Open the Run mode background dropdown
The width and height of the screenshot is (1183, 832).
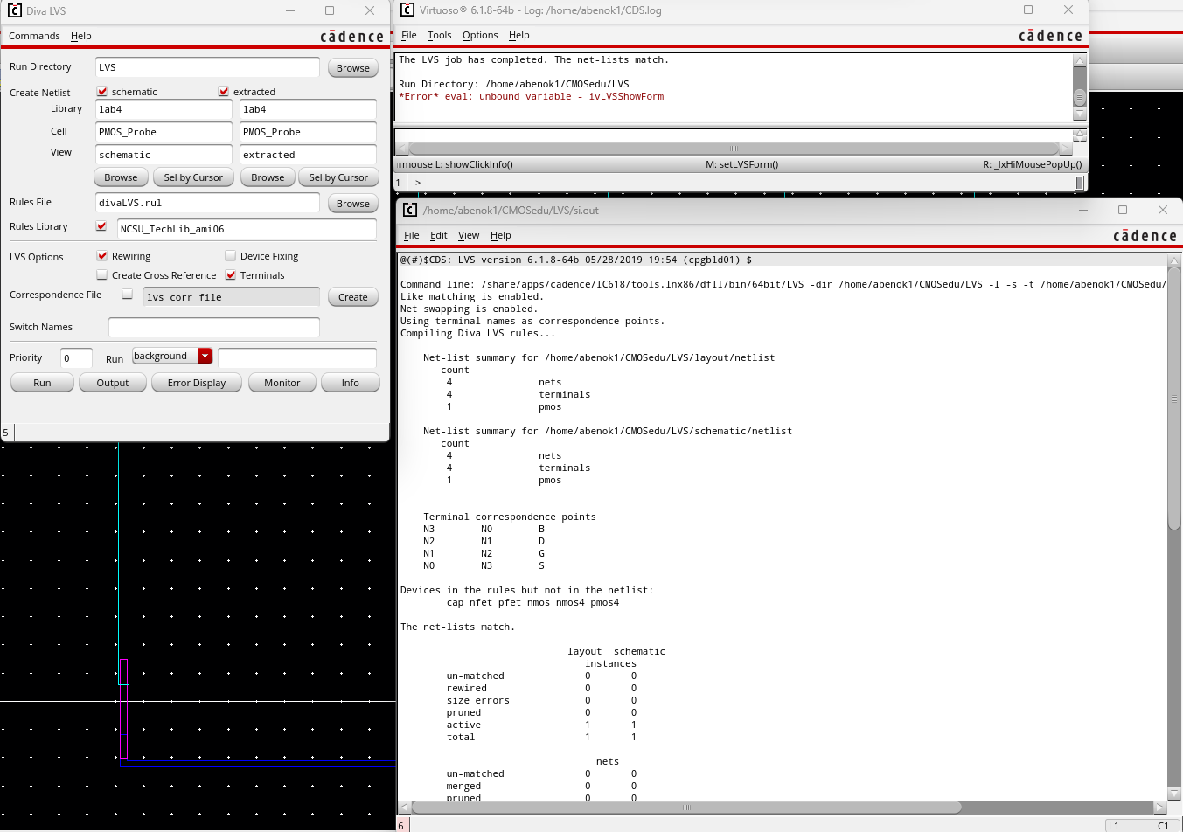(172, 356)
